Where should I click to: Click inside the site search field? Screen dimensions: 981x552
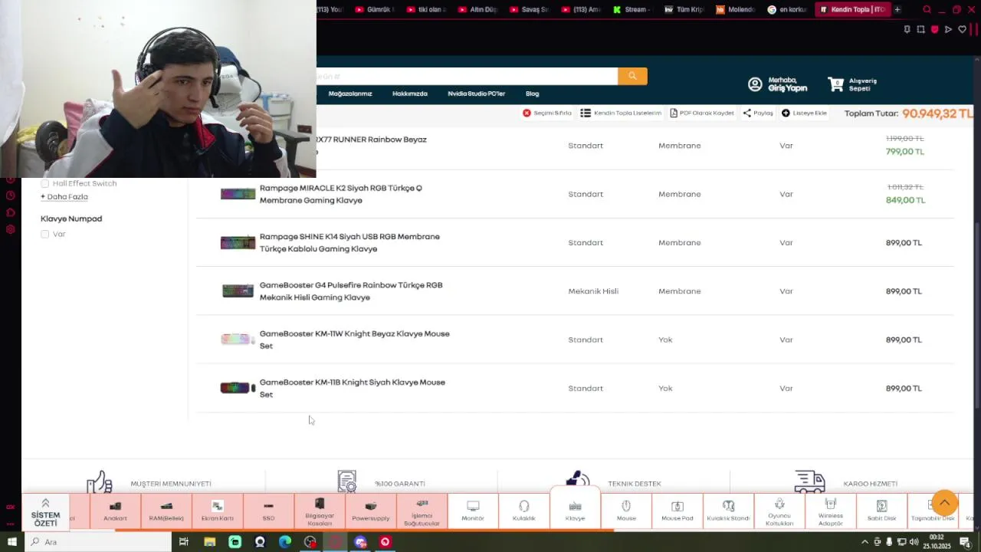(x=468, y=76)
